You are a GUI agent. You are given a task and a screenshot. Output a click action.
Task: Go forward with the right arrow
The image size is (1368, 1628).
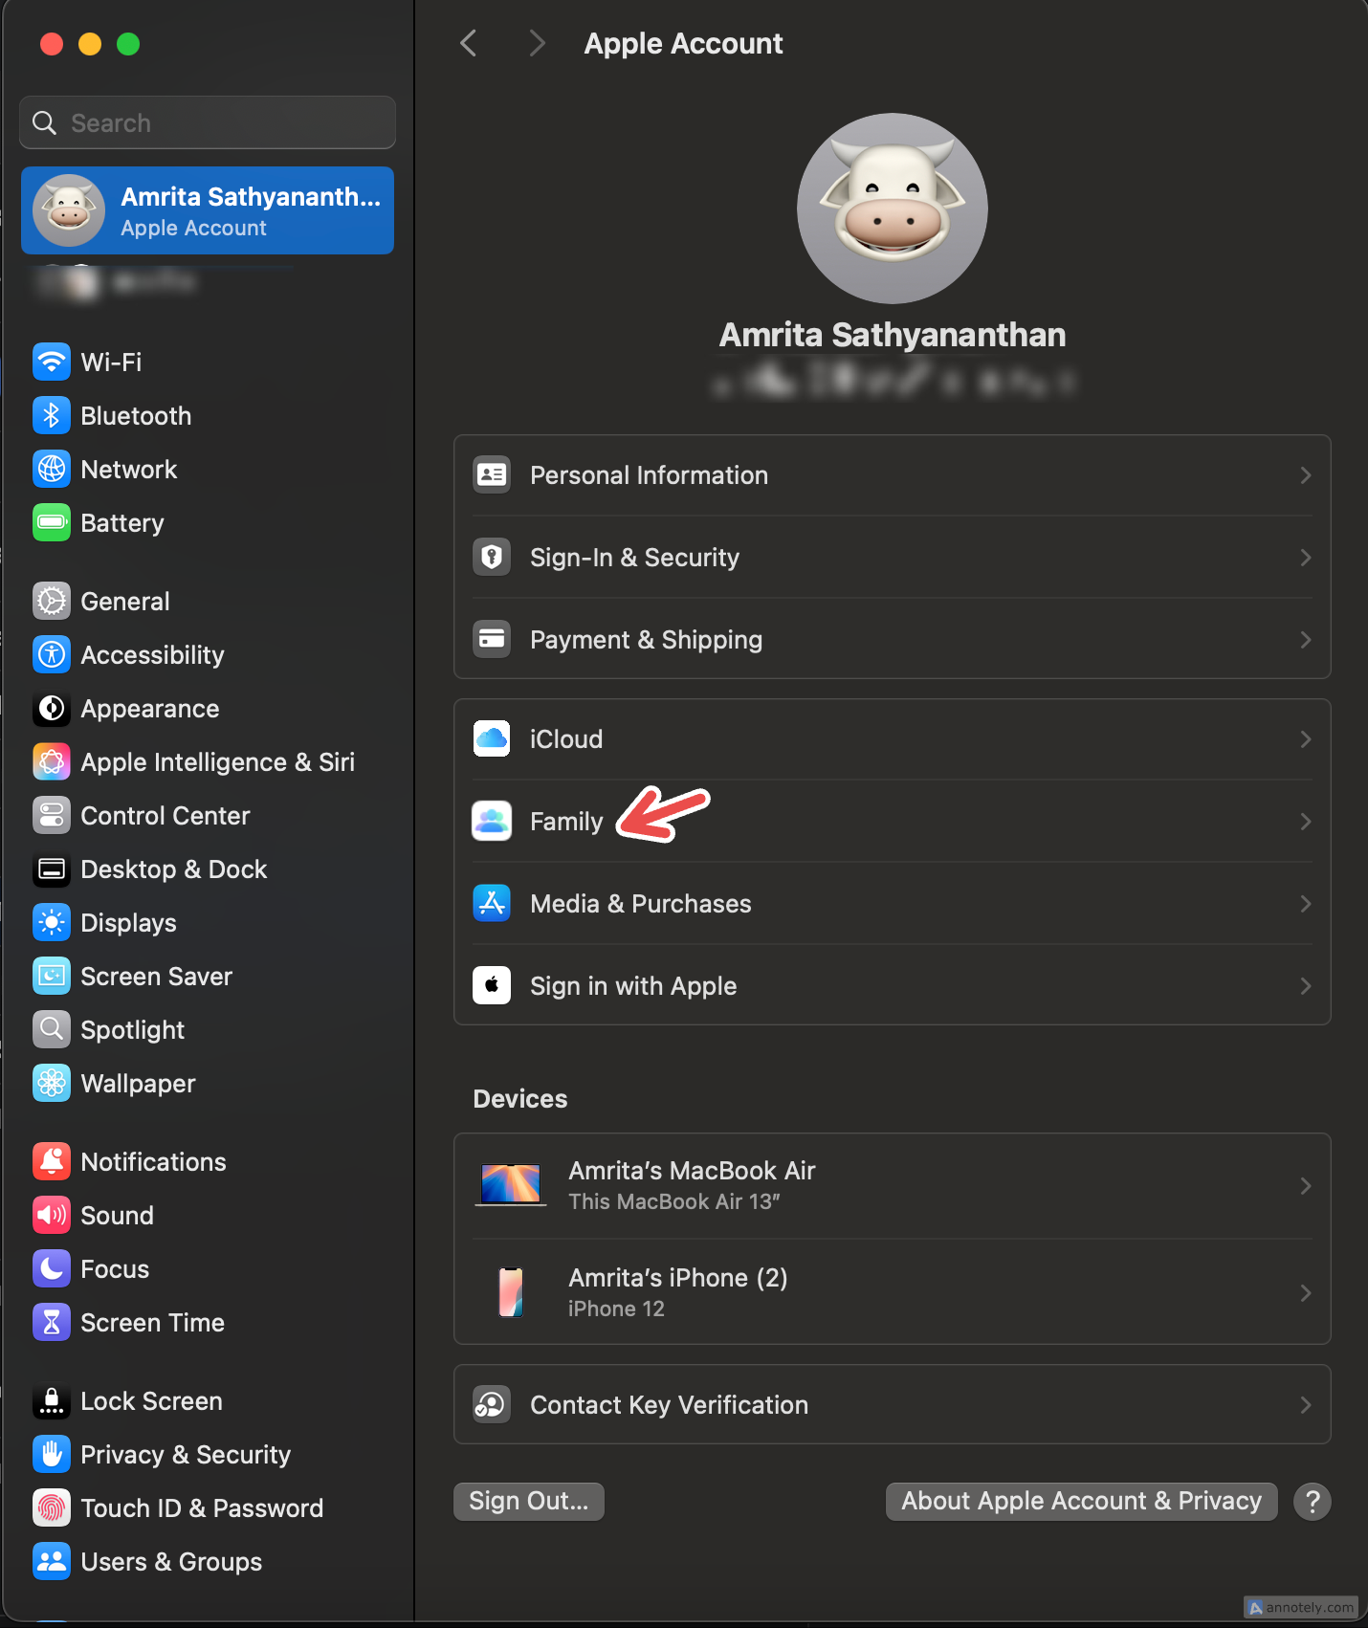537,43
